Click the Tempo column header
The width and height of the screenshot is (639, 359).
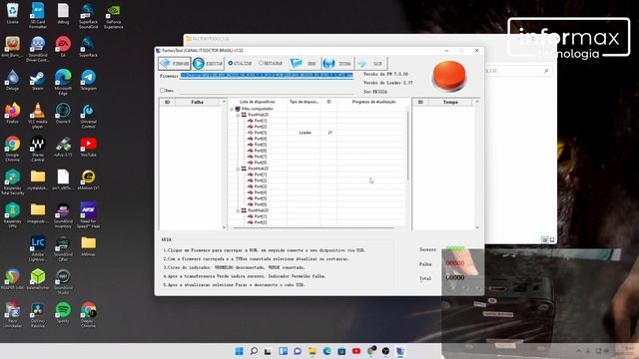pos(450,102)
